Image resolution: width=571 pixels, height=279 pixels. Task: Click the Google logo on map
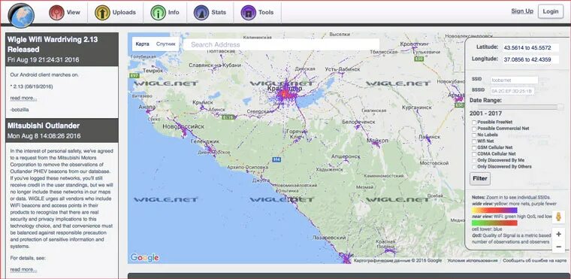144,257
